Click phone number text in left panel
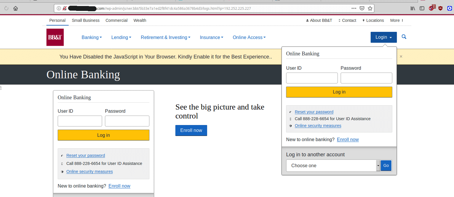Screen dimensions: 454x197 click(x=104, y=163)
